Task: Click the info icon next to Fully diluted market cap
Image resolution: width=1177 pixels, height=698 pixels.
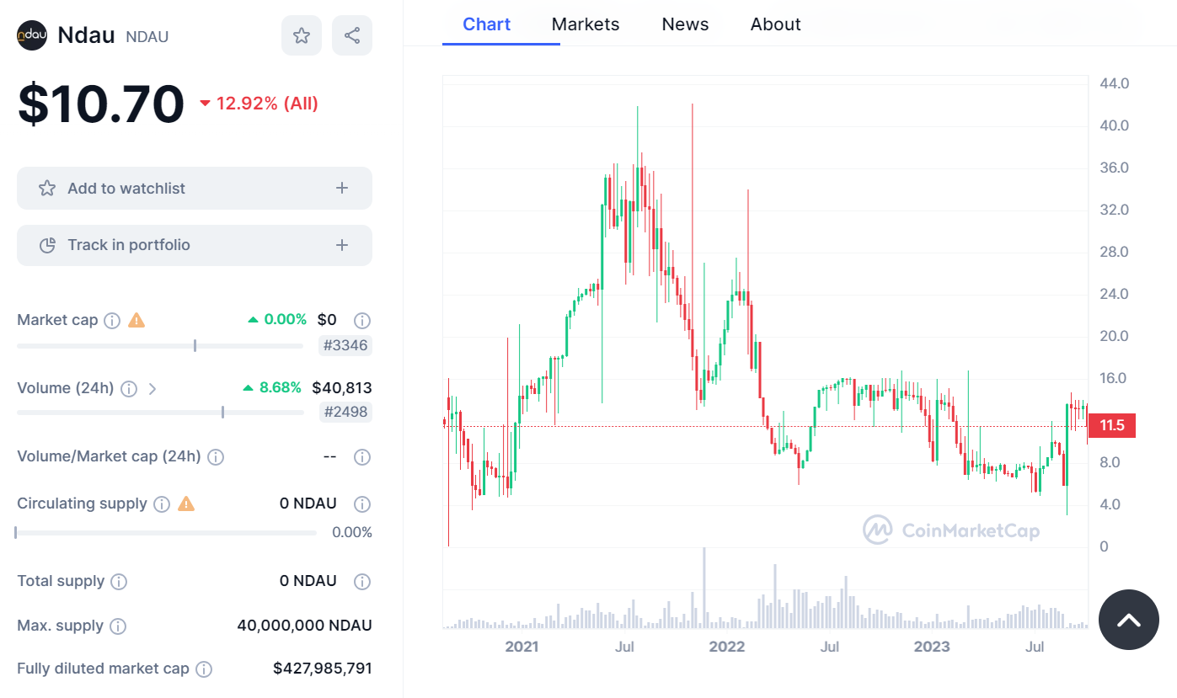Action: coord(204,669)
